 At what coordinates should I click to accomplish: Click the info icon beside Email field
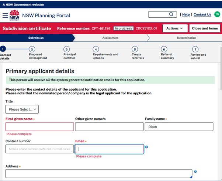click(146, 147)
